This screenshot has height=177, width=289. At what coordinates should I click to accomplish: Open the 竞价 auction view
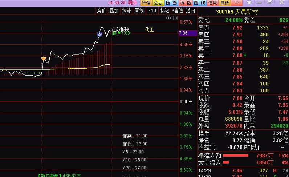point(101,11)
